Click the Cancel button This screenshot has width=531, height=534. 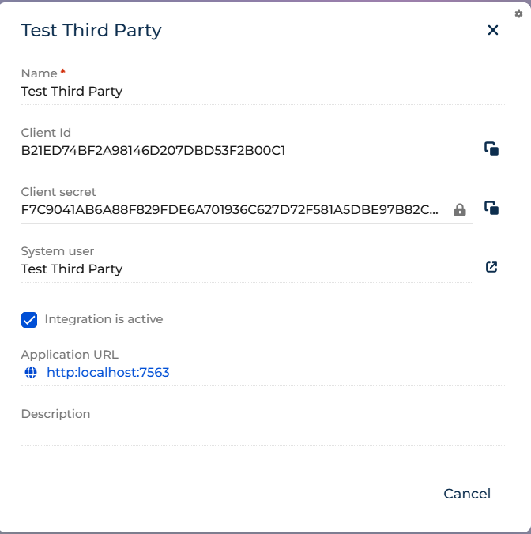coord(467,494)
